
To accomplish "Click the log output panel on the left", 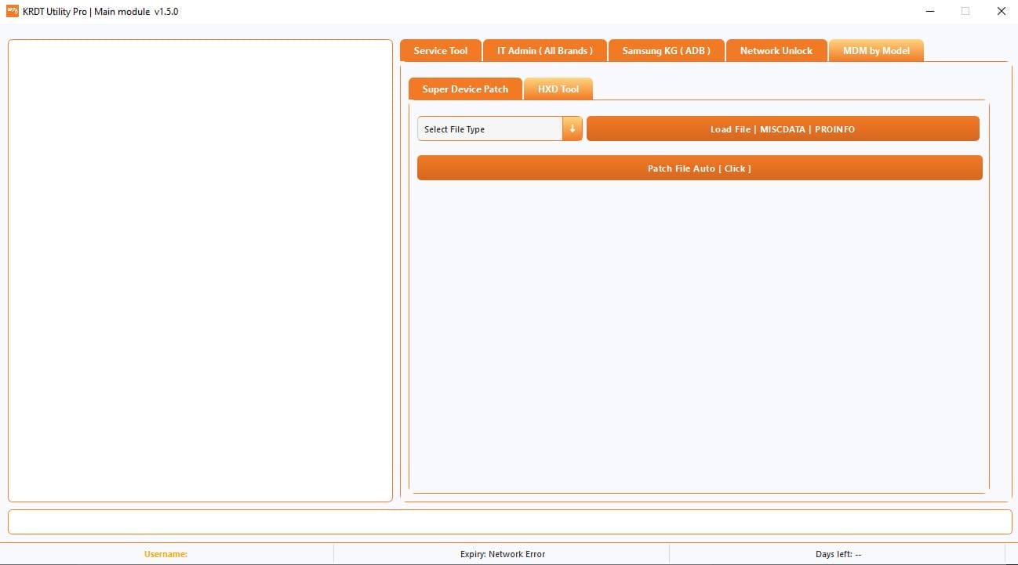I will [x=200, y=270].
